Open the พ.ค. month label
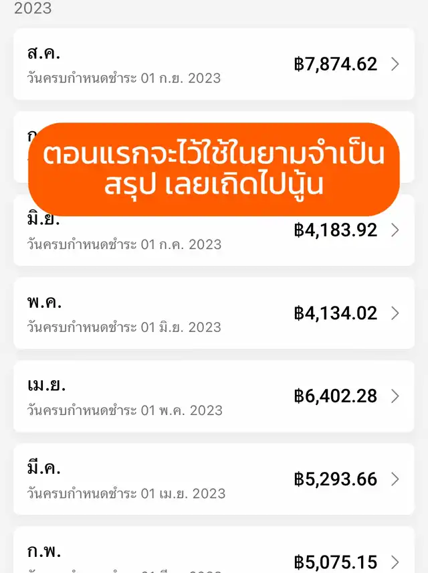 [44, 303]
